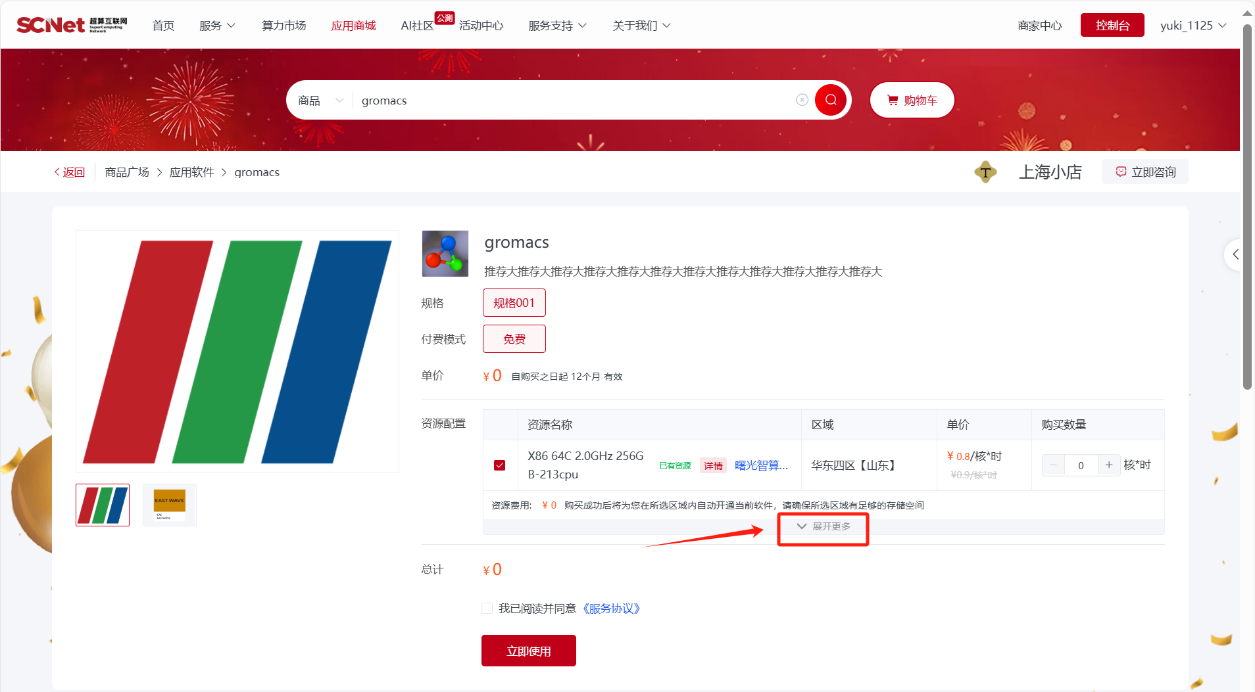The width and height of the screenshot is (1255, 692).
Task: Increase purchase quantity with plus button
Action: 1109,465
